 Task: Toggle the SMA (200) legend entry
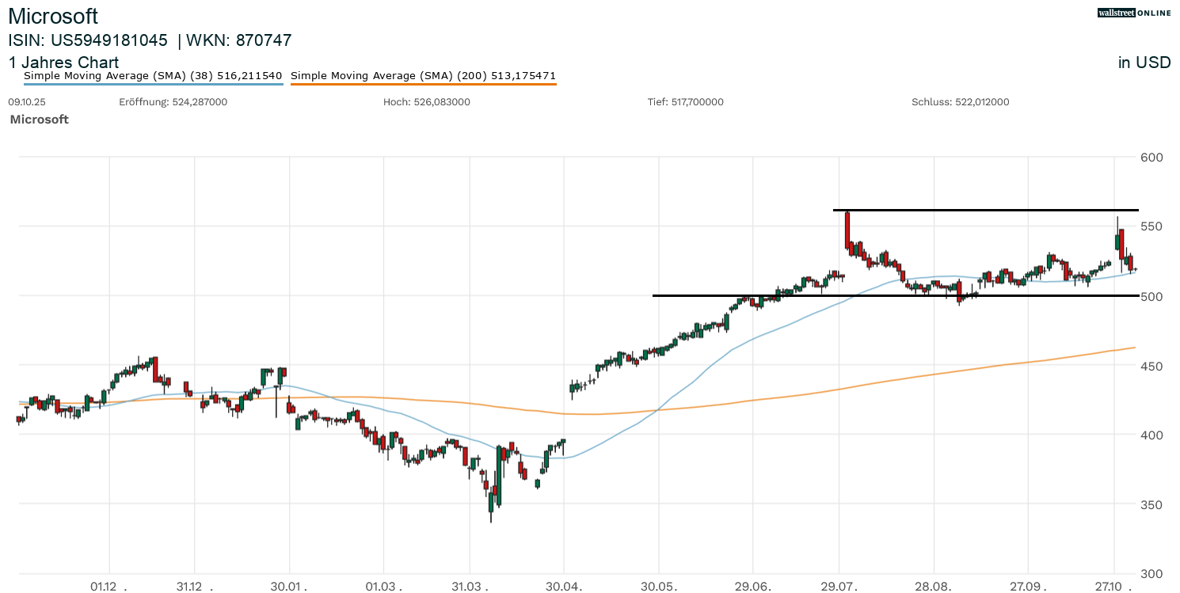point(423,76)
